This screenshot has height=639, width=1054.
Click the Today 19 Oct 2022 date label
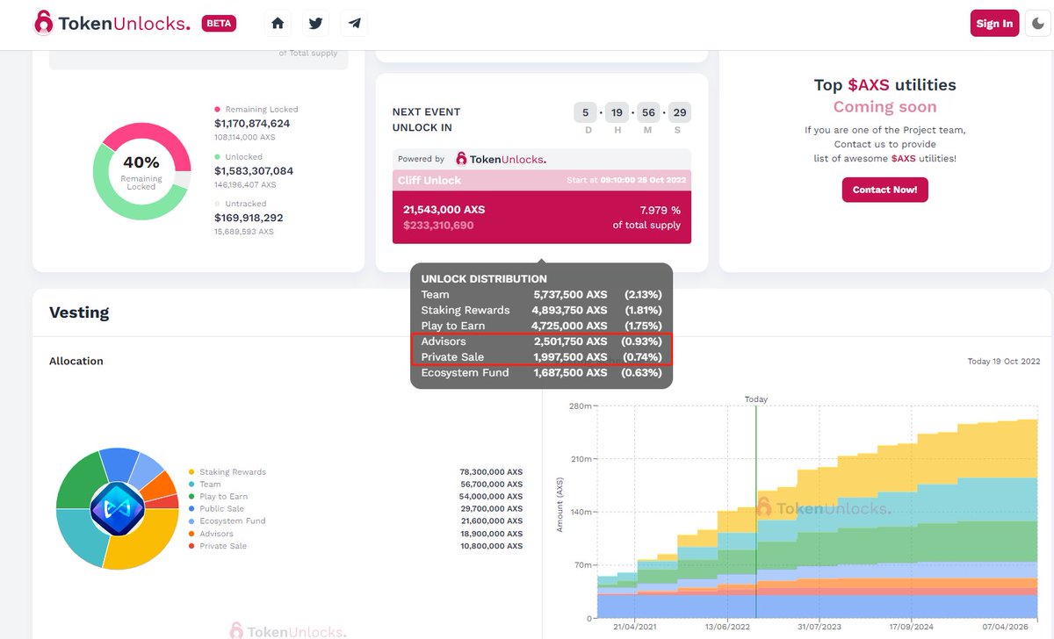pos(1003,362)
